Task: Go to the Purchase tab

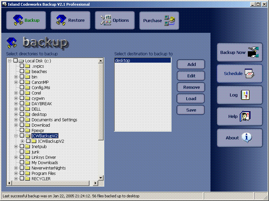Action: pyautogui.click(x=159, y=20)
